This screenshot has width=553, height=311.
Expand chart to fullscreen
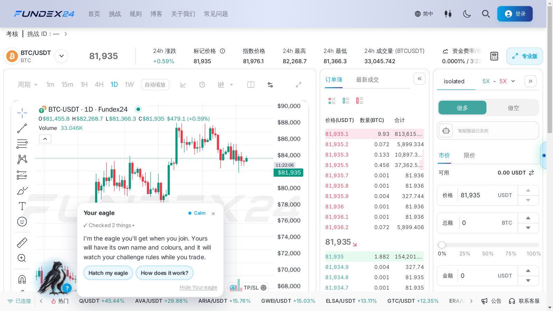(x=298, y=85)
